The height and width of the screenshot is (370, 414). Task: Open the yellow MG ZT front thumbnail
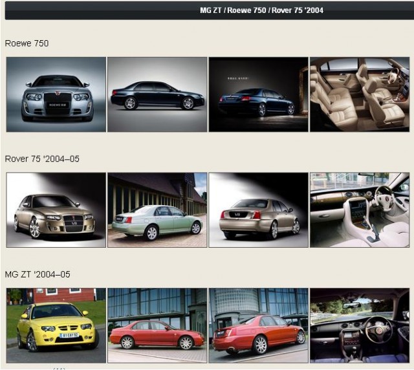point(56,325)
